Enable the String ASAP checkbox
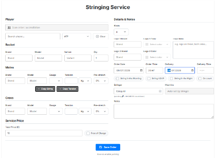The height and width of the screenshot is (158, 217). [149, 78]
